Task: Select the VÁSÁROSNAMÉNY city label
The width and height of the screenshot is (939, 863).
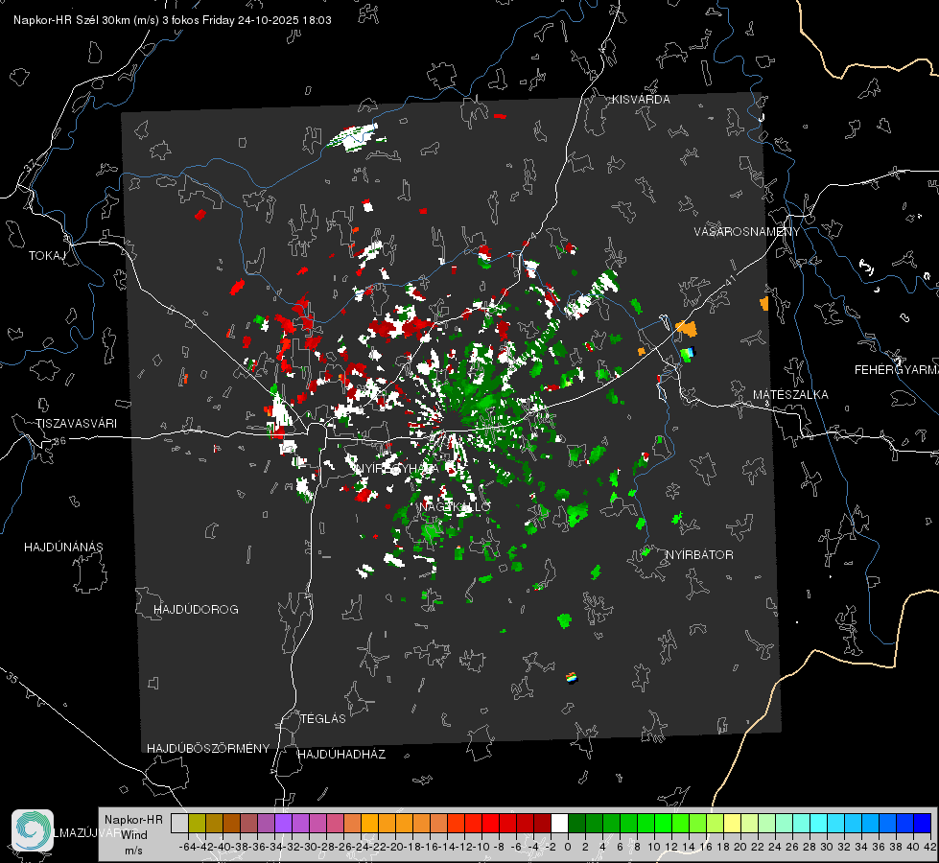Action: (747, 232)
